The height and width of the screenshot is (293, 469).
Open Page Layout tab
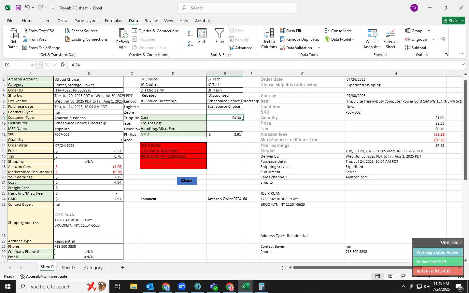(x=86, y=21)
